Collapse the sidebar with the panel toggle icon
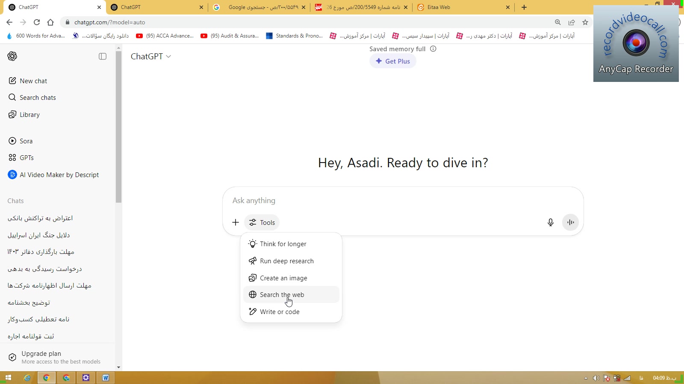684x384 pixels. [103, 56]
